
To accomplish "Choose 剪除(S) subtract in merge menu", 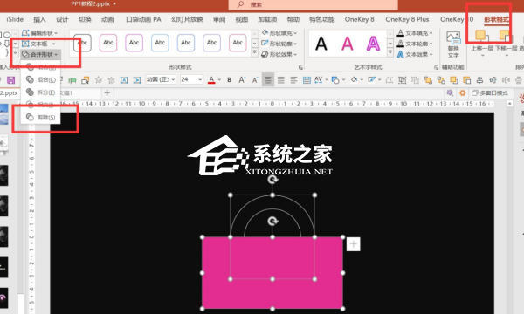I will (41, 117).
